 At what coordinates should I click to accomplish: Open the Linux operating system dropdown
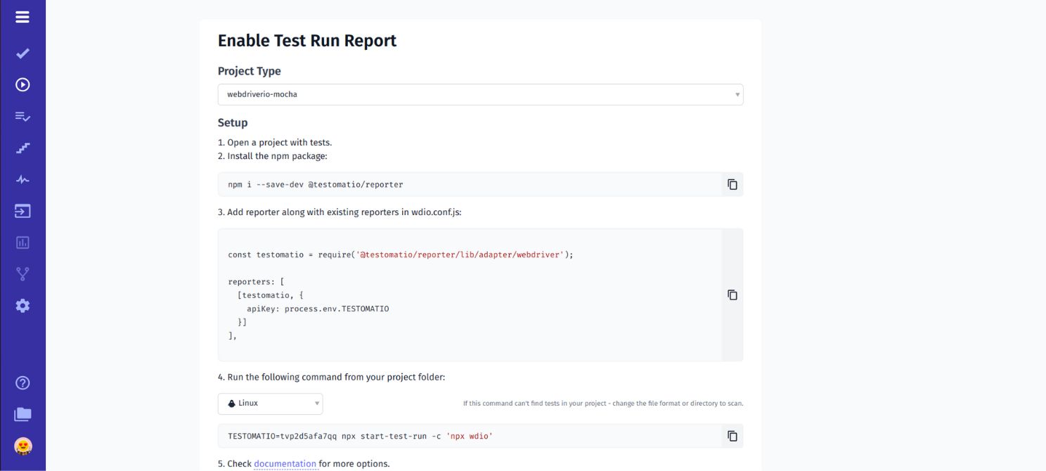pyautogui.click(x=270, y=404)
